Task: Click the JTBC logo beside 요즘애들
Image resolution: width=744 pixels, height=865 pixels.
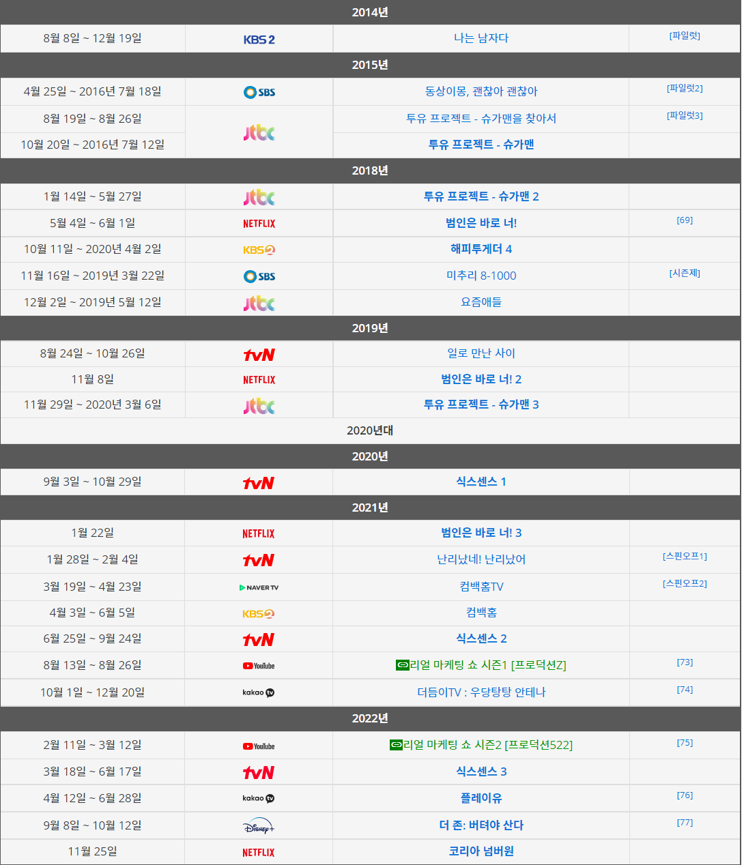Action: click(x=259, y=302)
